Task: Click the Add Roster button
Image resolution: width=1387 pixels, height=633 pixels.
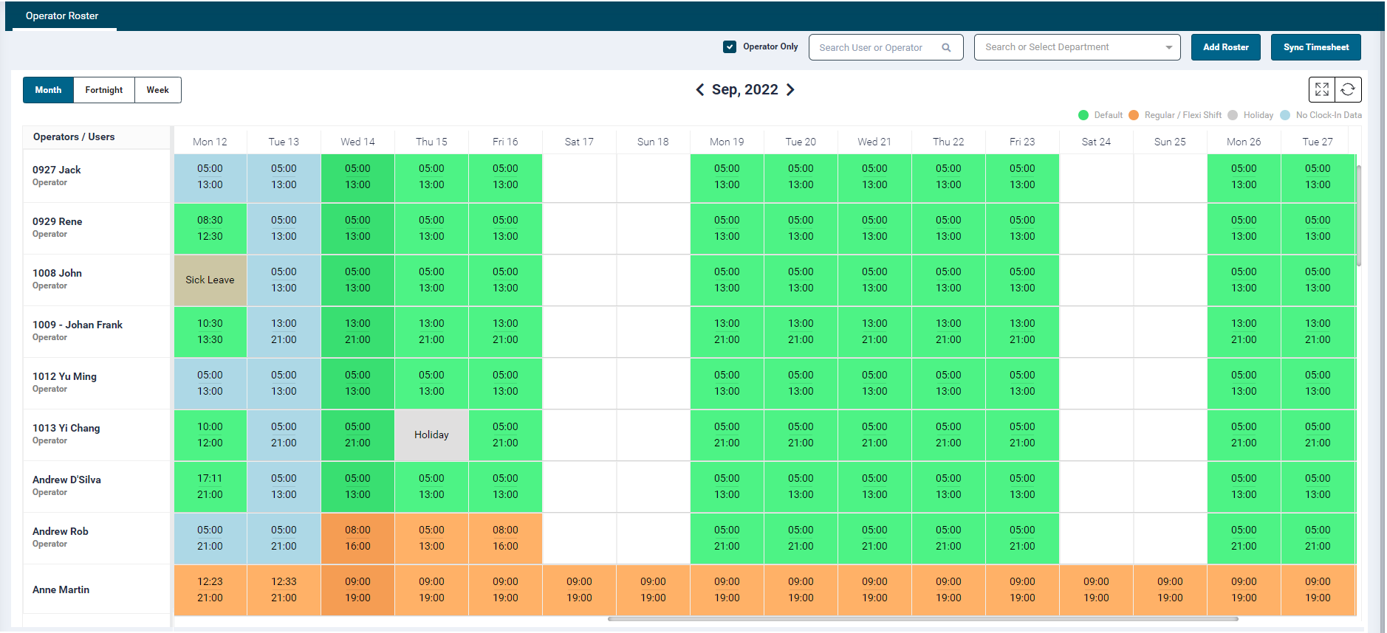Action: pos(1225,47)
